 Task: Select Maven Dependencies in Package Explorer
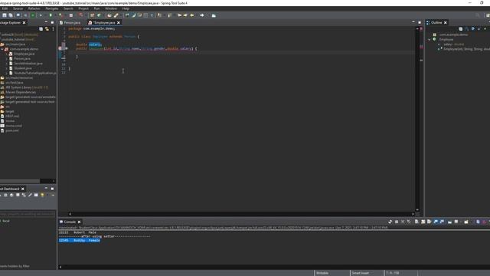pos(21,92)
